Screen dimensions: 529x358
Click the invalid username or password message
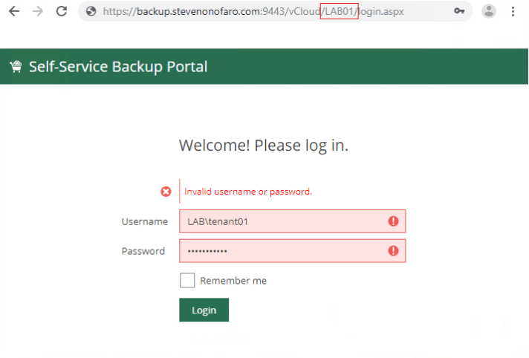click(248, 192)
